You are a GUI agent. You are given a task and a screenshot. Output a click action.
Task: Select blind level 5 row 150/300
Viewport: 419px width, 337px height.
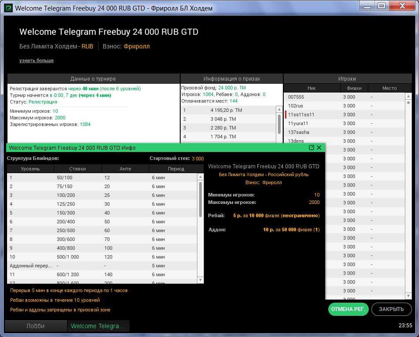pos(102,213)
